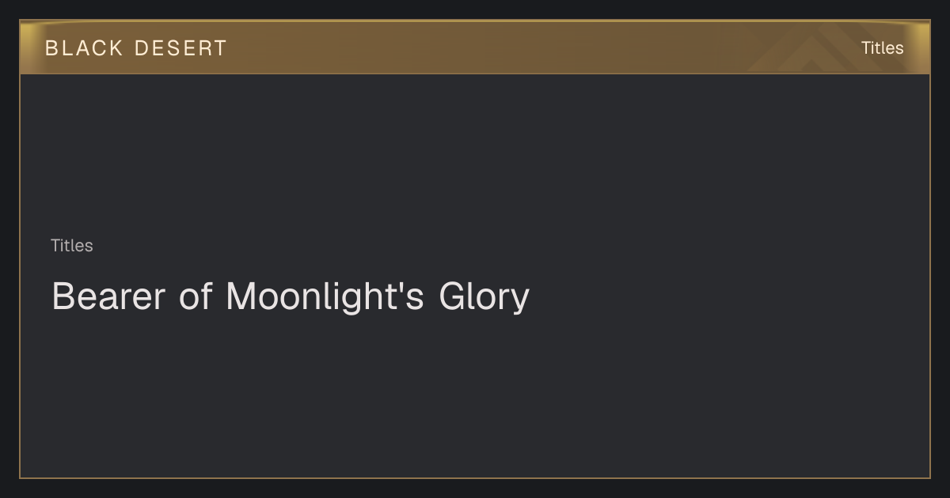Click the letter B of BLACK DESERT
Viewport: 950px width, 498px height.
tap(51, 48)
